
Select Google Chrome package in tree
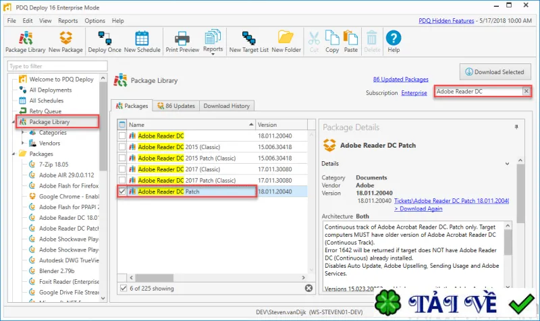point(69,196)
